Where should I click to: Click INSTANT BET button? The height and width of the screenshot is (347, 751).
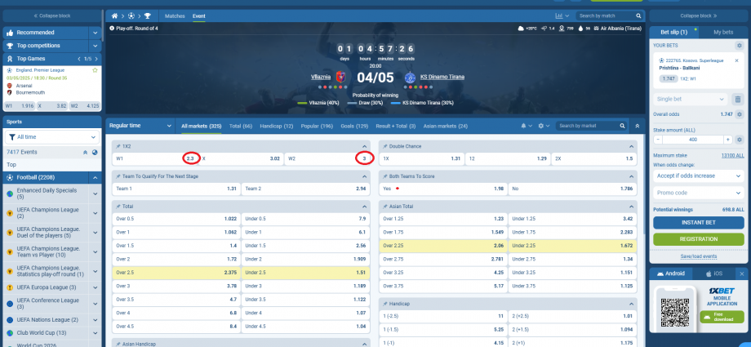[699, 222]
